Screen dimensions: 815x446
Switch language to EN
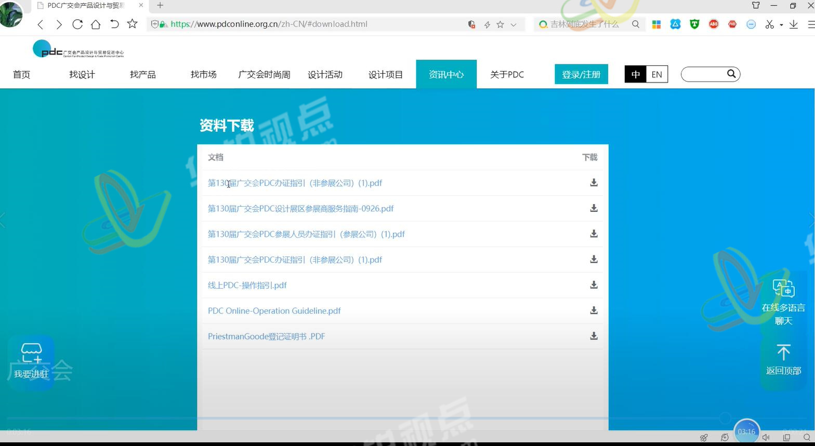point(657,74)
